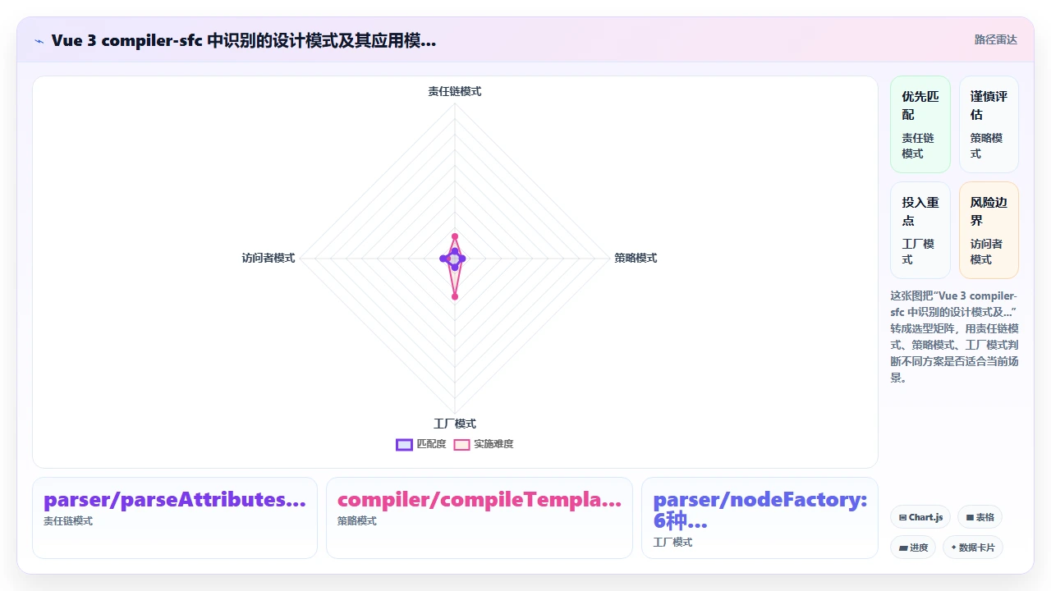1051x591 pixels.
Task: Click the Vue 3 compiler-sfc title text
Action: (243, 40)
